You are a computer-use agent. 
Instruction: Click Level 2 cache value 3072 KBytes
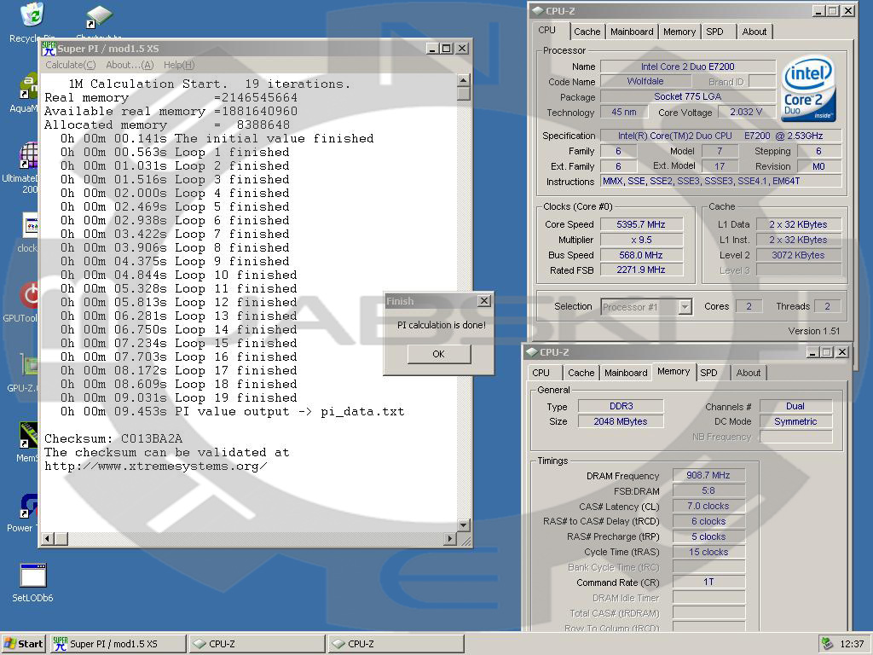(798, 255)
